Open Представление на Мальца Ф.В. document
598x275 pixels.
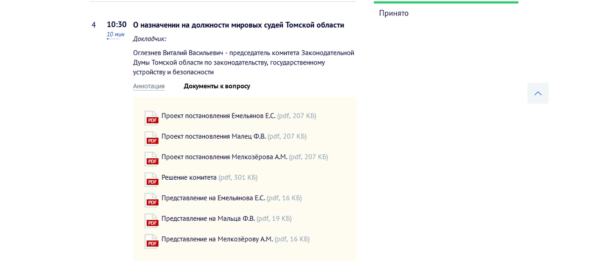point(208,219)
